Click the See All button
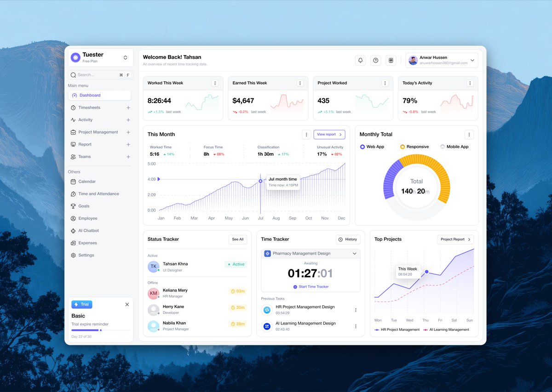 tap(238, 239)
